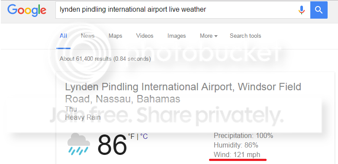Switch temperature unit to °C

pos(144,136)
